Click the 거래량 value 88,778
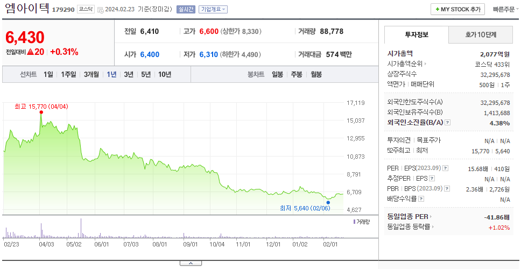The image size is (521, 269). pyautogui.click(x=332, y=32)
